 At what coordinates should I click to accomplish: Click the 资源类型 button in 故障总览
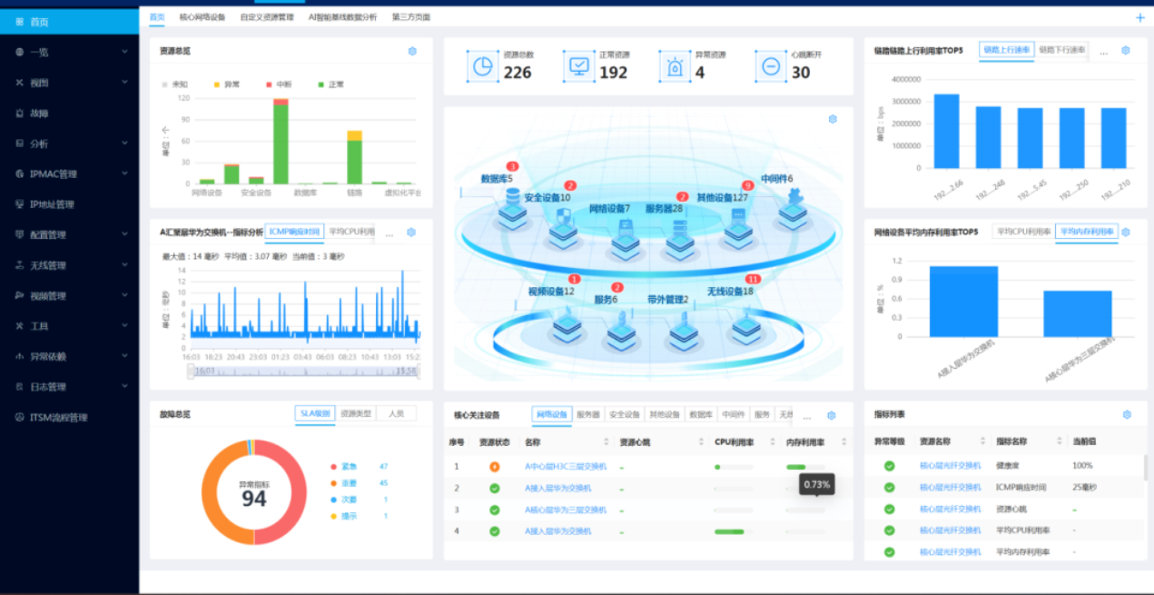click(x=356, y=413)
